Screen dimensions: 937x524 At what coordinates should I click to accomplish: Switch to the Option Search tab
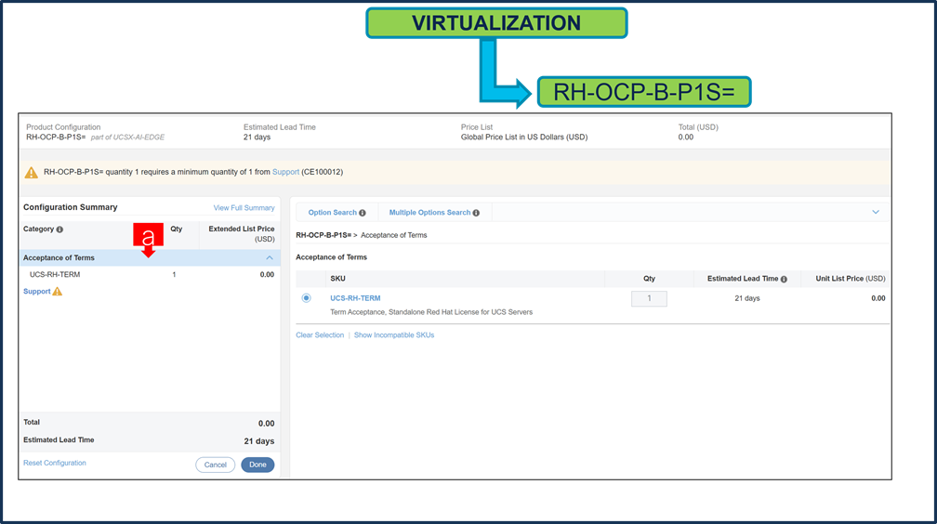337,213
